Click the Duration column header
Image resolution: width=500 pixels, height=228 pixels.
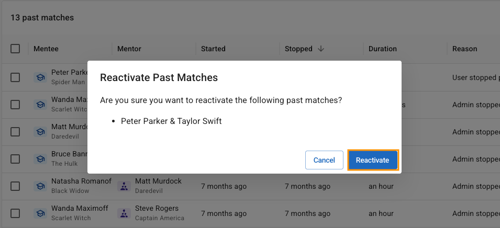(382, 49)
